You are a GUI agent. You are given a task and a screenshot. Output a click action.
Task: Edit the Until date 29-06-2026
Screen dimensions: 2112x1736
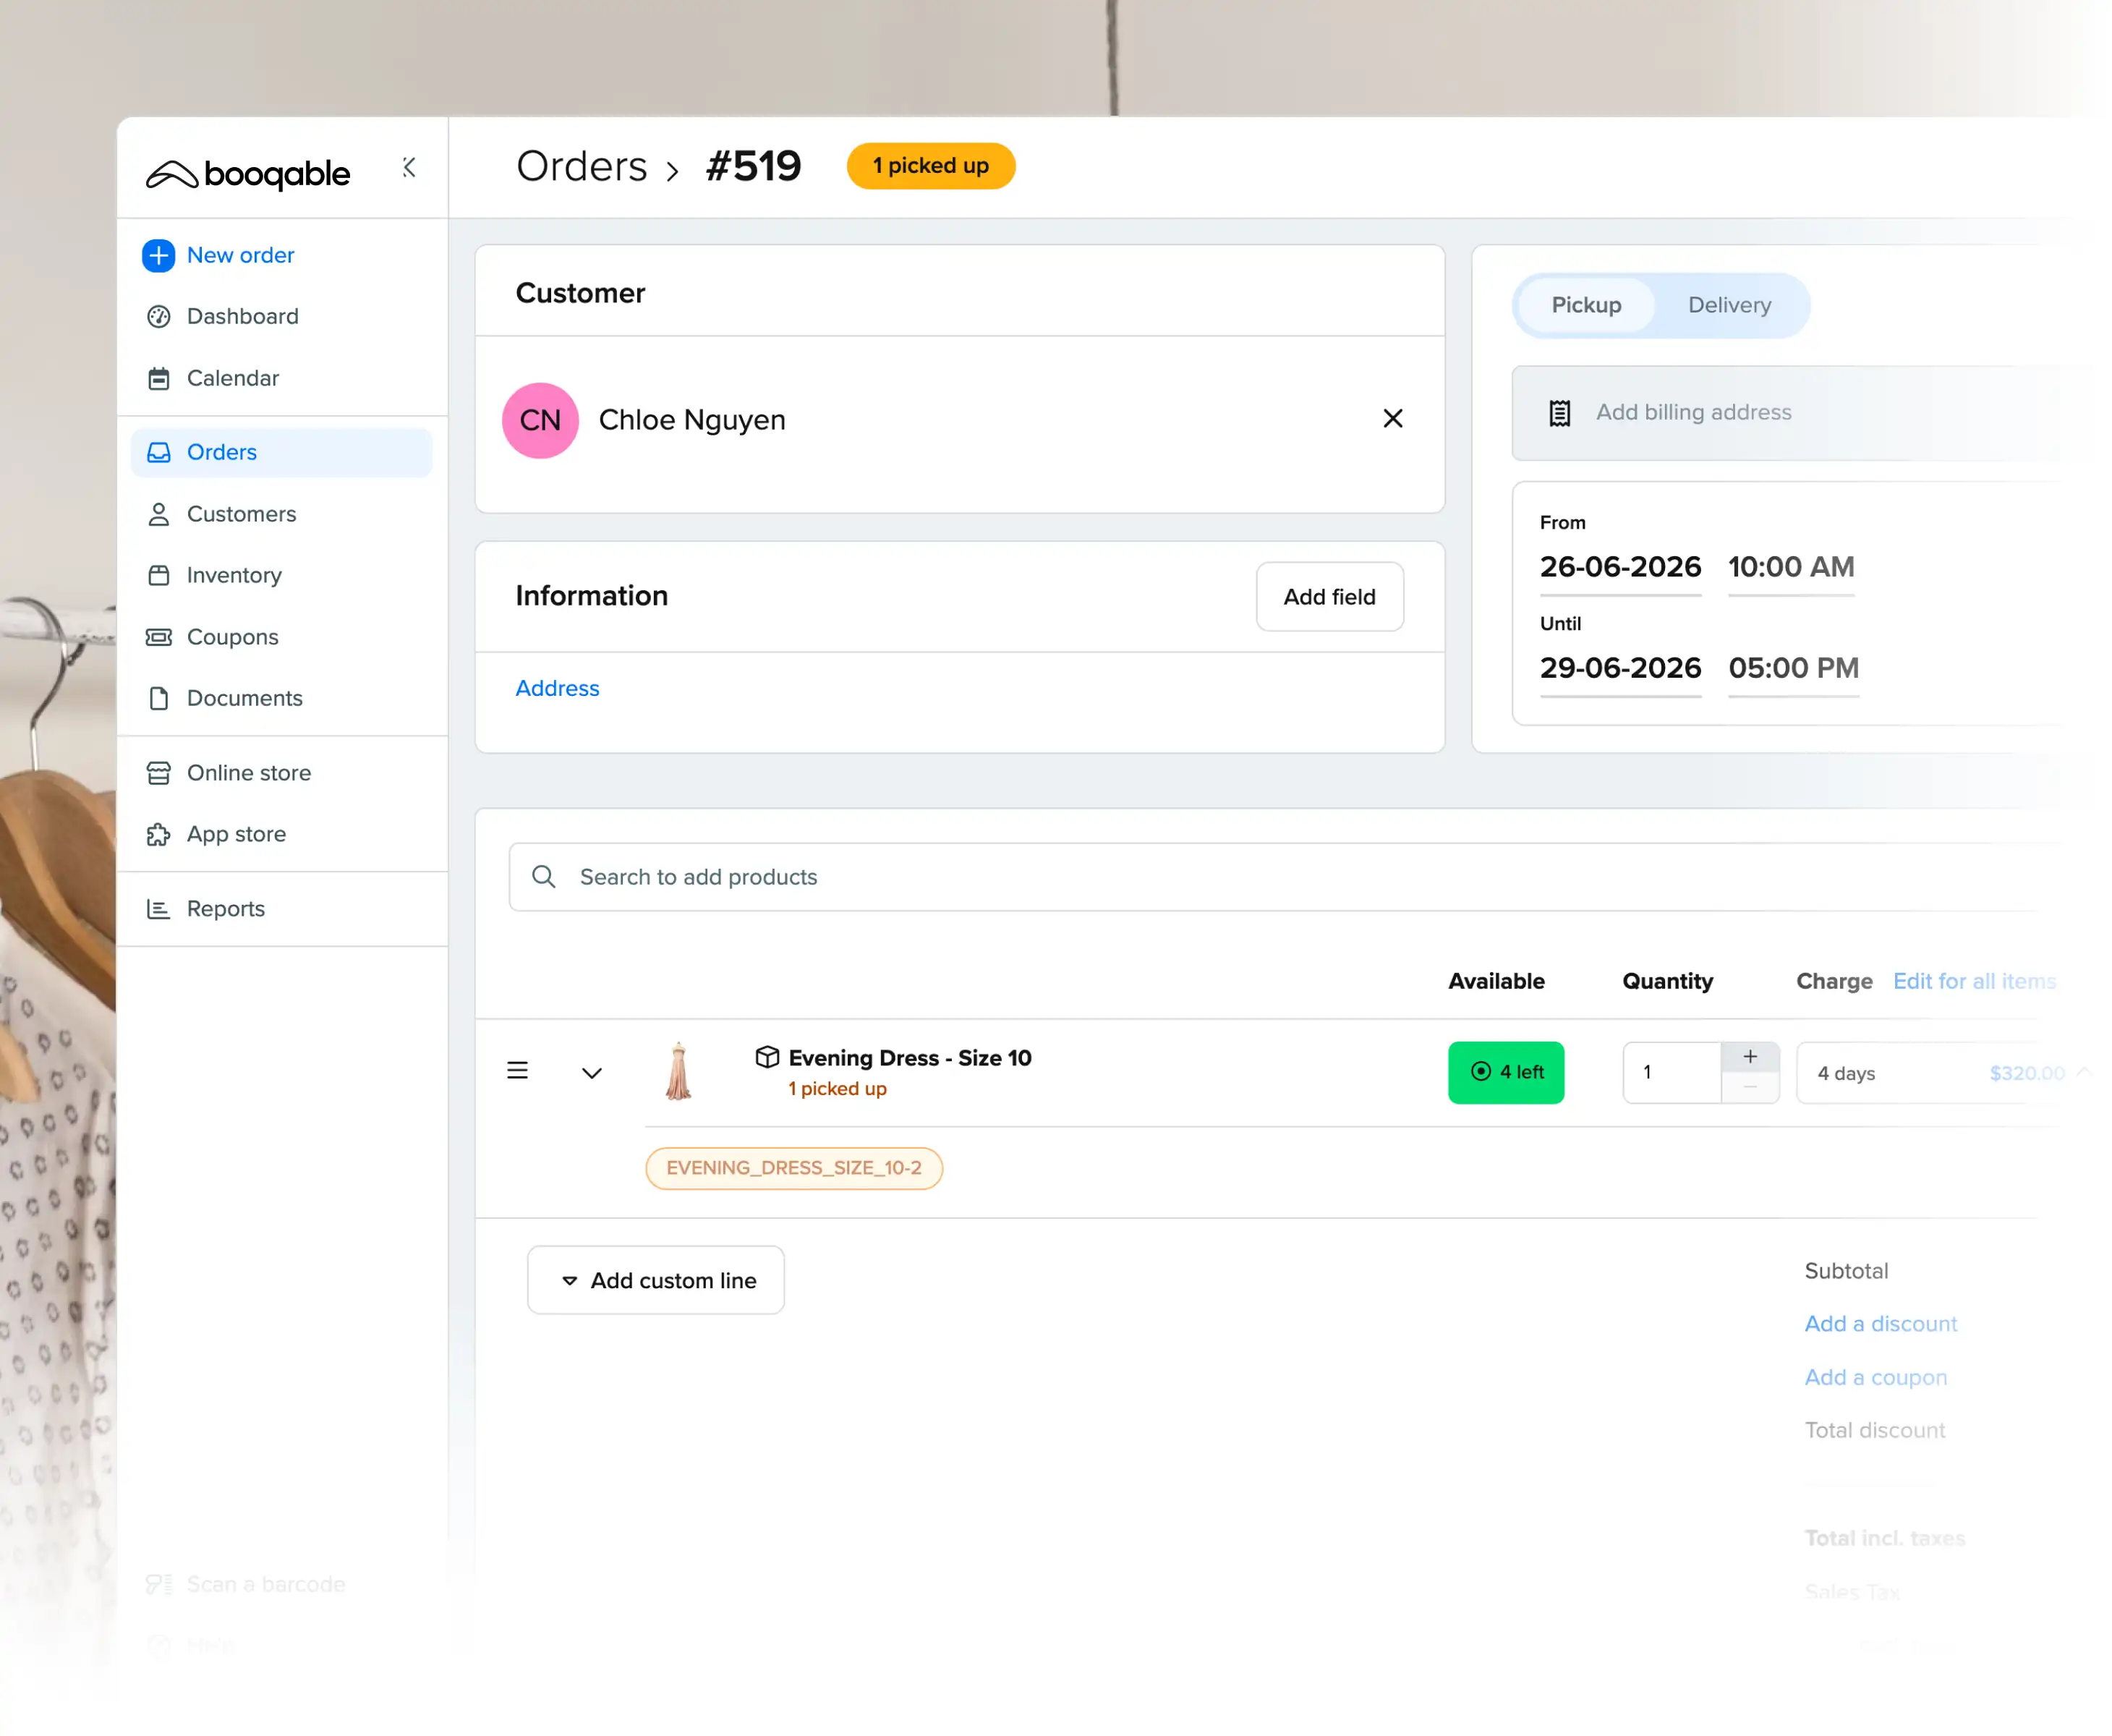pyautogui.click(x=1620, y=668)
